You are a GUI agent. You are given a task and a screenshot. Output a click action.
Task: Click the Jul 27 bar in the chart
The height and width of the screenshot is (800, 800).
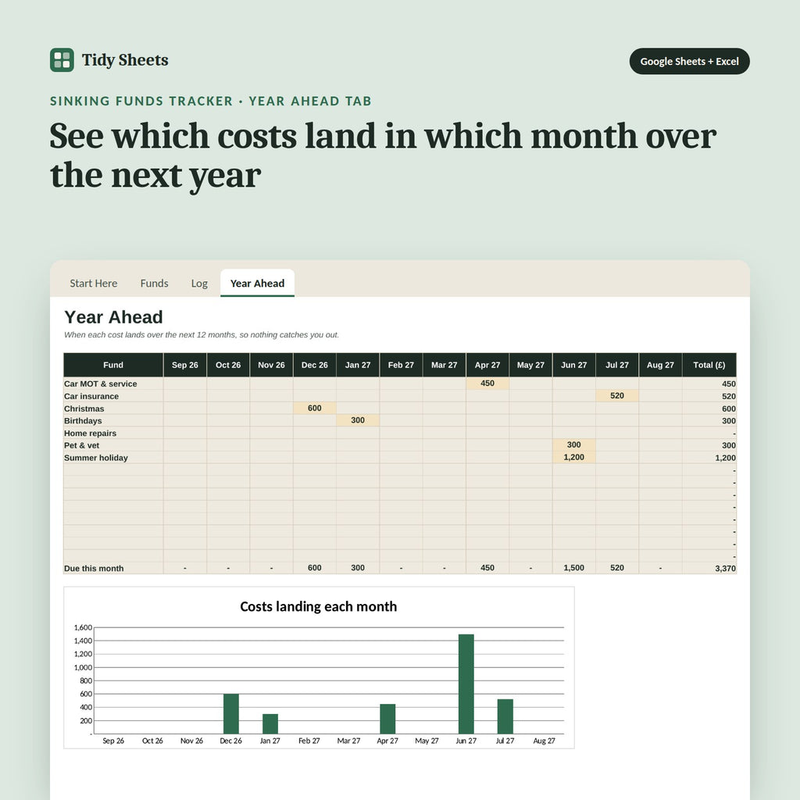coord(505,717)
